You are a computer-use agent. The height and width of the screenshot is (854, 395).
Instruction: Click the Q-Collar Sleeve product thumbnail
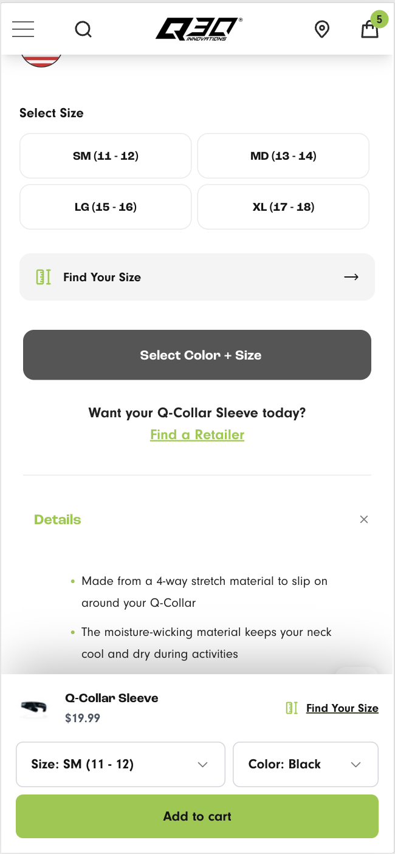[33, 707]
